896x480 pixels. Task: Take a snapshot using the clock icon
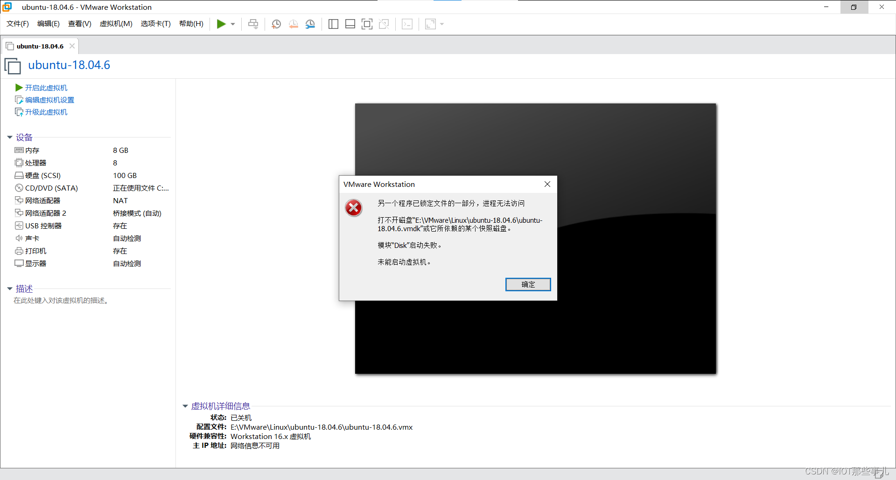click(x=276, y=24)
